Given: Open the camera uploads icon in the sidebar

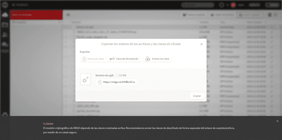Looking at the screenshot, I should pos(5,25).
